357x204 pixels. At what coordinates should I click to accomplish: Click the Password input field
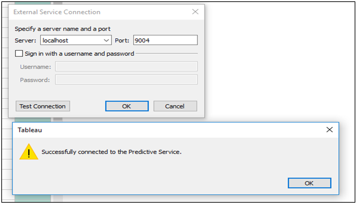point(126,80)
